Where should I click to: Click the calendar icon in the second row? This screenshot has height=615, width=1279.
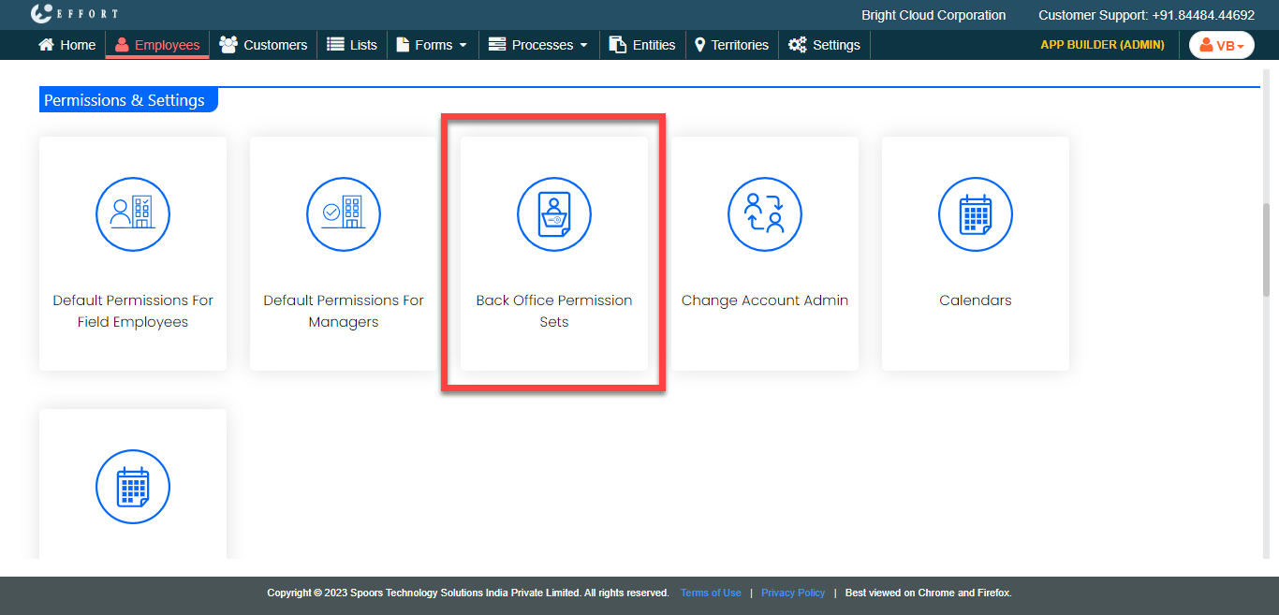pos(133,488)
